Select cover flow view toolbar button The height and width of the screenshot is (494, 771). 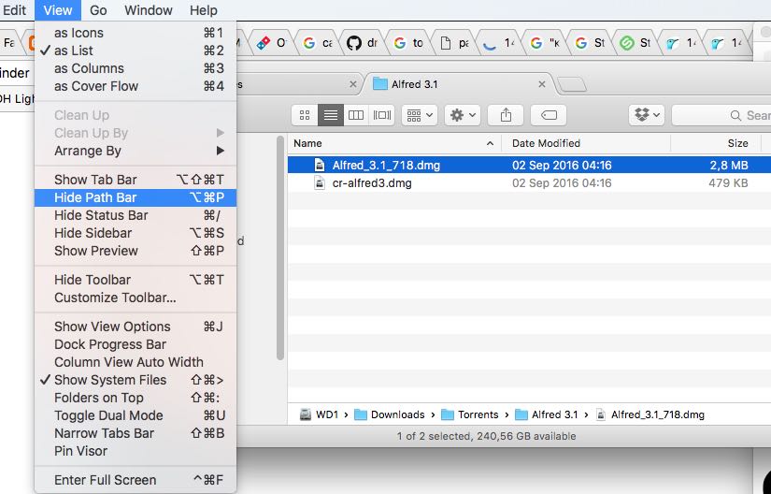point(382,115)
